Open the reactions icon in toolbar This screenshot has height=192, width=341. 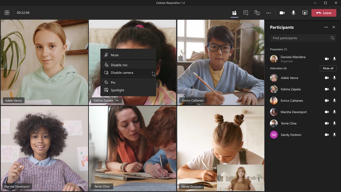click(257, 13)
